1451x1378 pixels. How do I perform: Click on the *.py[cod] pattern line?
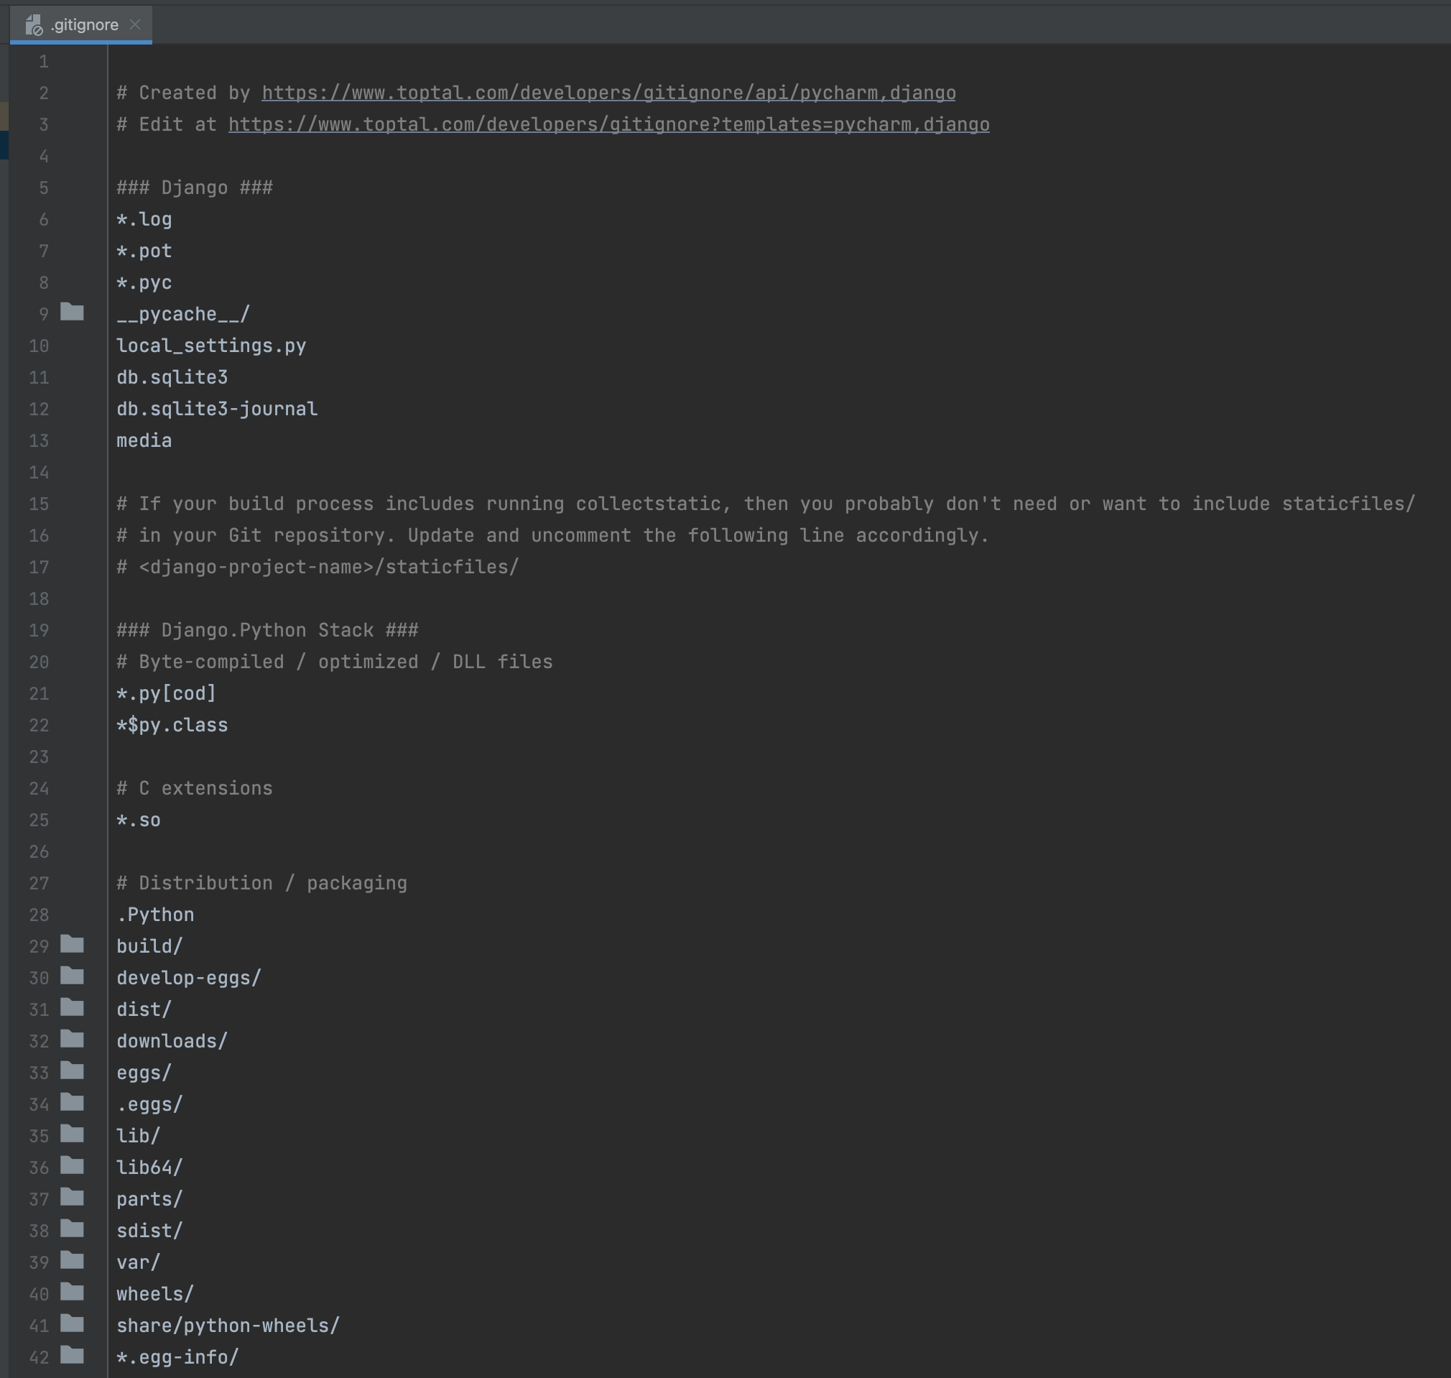point(166,693)
